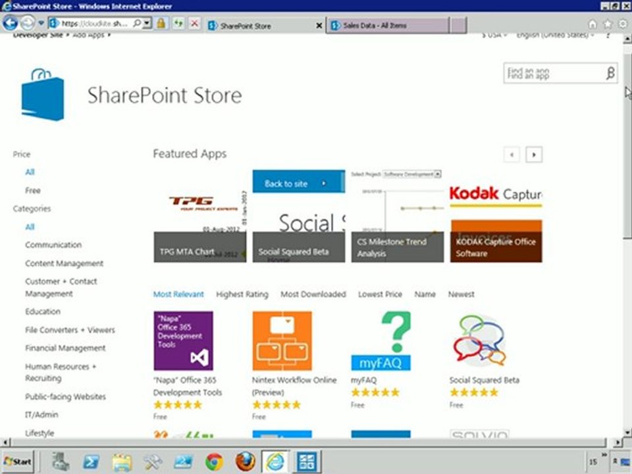This screenshot has height=474, width=632.
Task: Filter by Public-facing Websites category
Action: (x=65, y=396)
